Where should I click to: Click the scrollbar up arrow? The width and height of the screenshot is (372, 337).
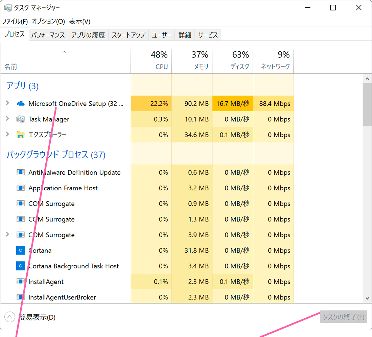coord(367,79)
